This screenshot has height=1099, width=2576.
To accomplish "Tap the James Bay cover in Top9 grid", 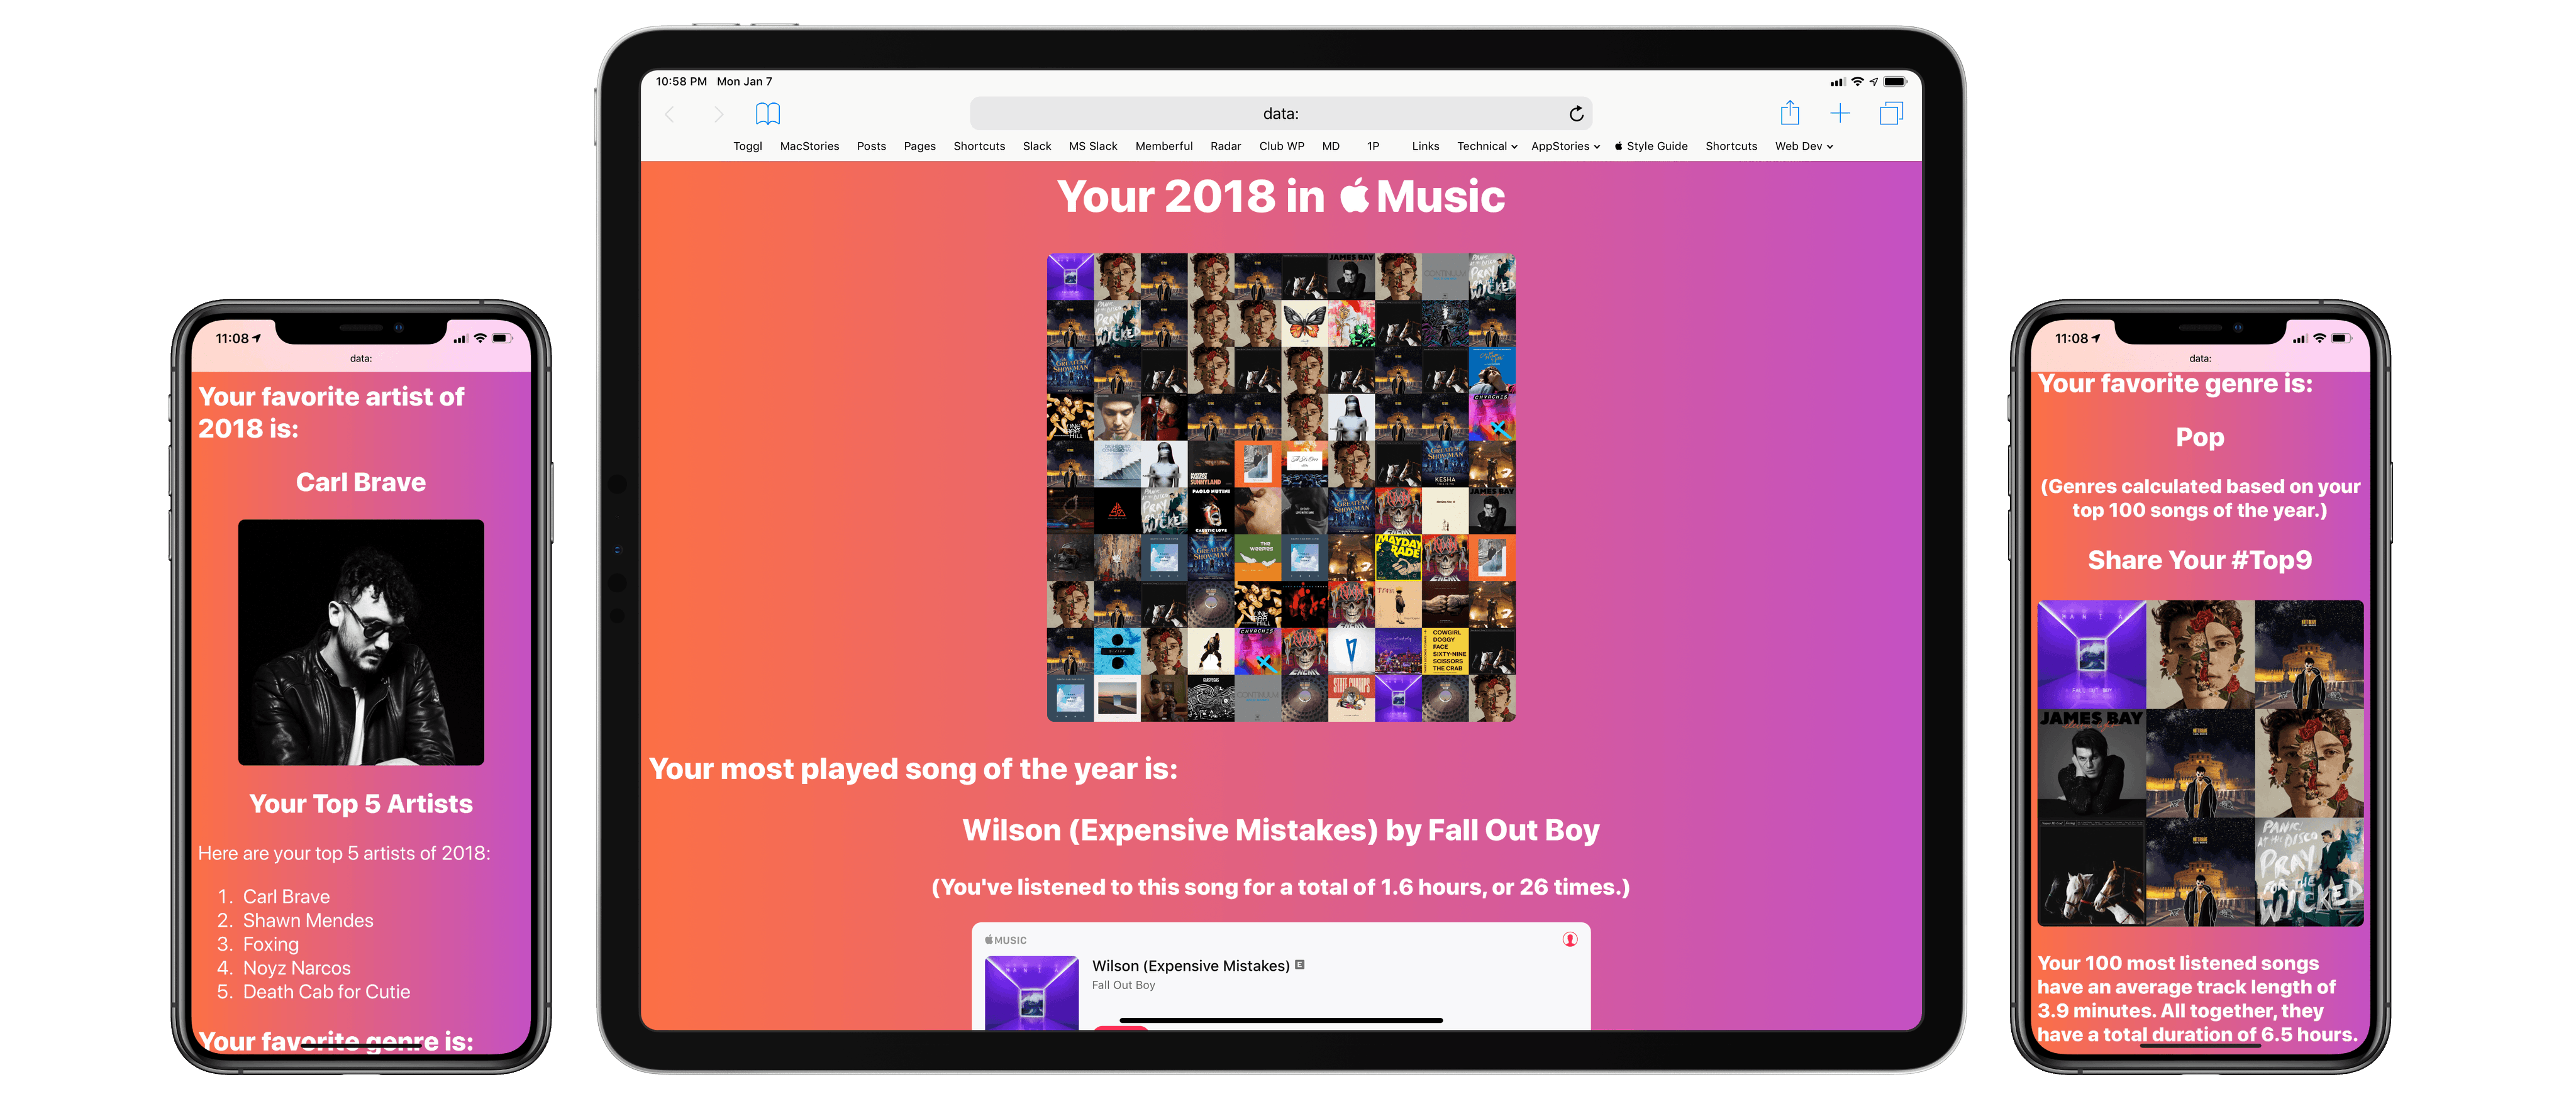I will coord(2092,763).
